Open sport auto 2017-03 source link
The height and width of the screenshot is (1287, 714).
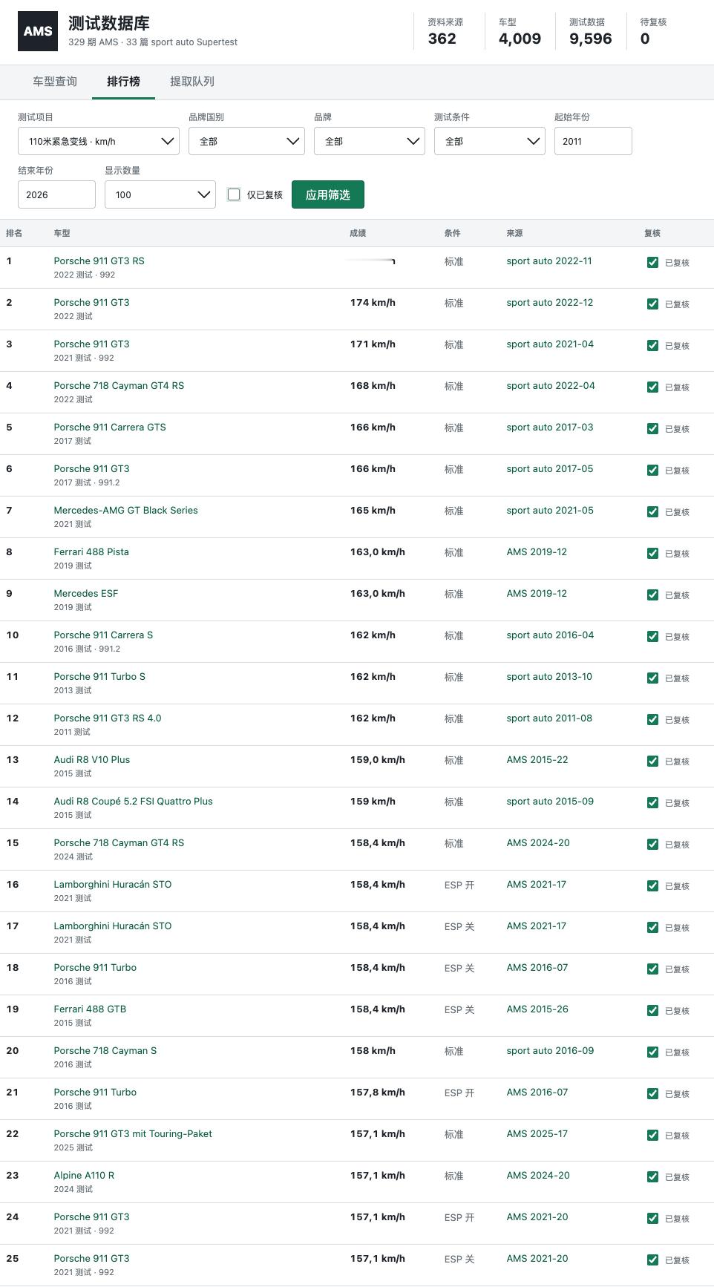coord(550,428)
